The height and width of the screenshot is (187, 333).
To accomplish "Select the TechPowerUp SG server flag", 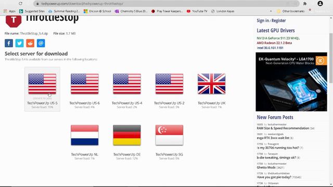I will point(169,135).
